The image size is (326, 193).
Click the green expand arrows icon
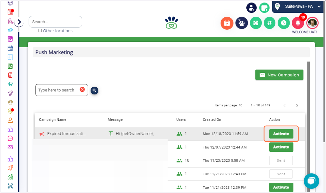point(256,23)
